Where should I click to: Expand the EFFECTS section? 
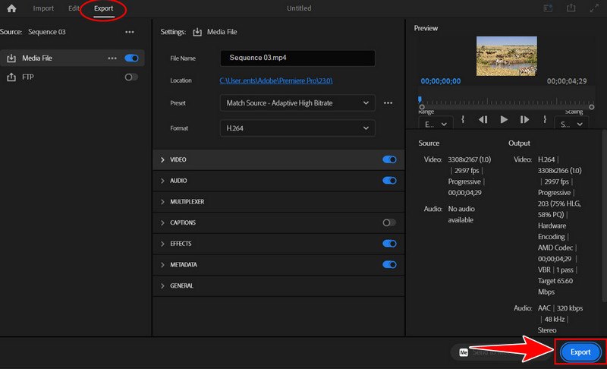pos(162,244)
